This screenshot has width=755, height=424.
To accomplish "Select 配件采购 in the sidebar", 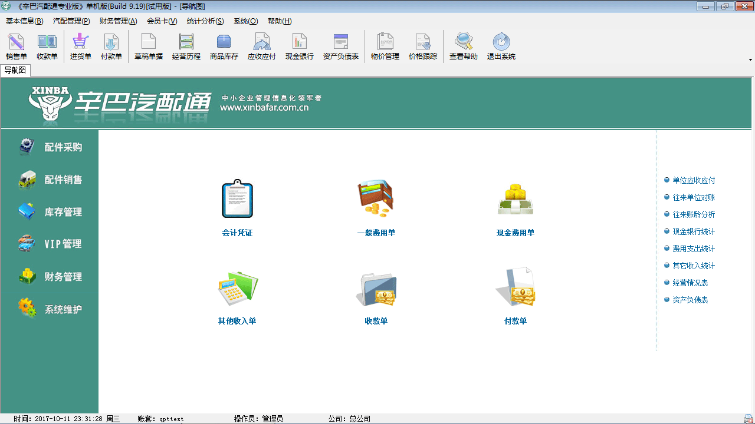I will [x=50, y=147].
